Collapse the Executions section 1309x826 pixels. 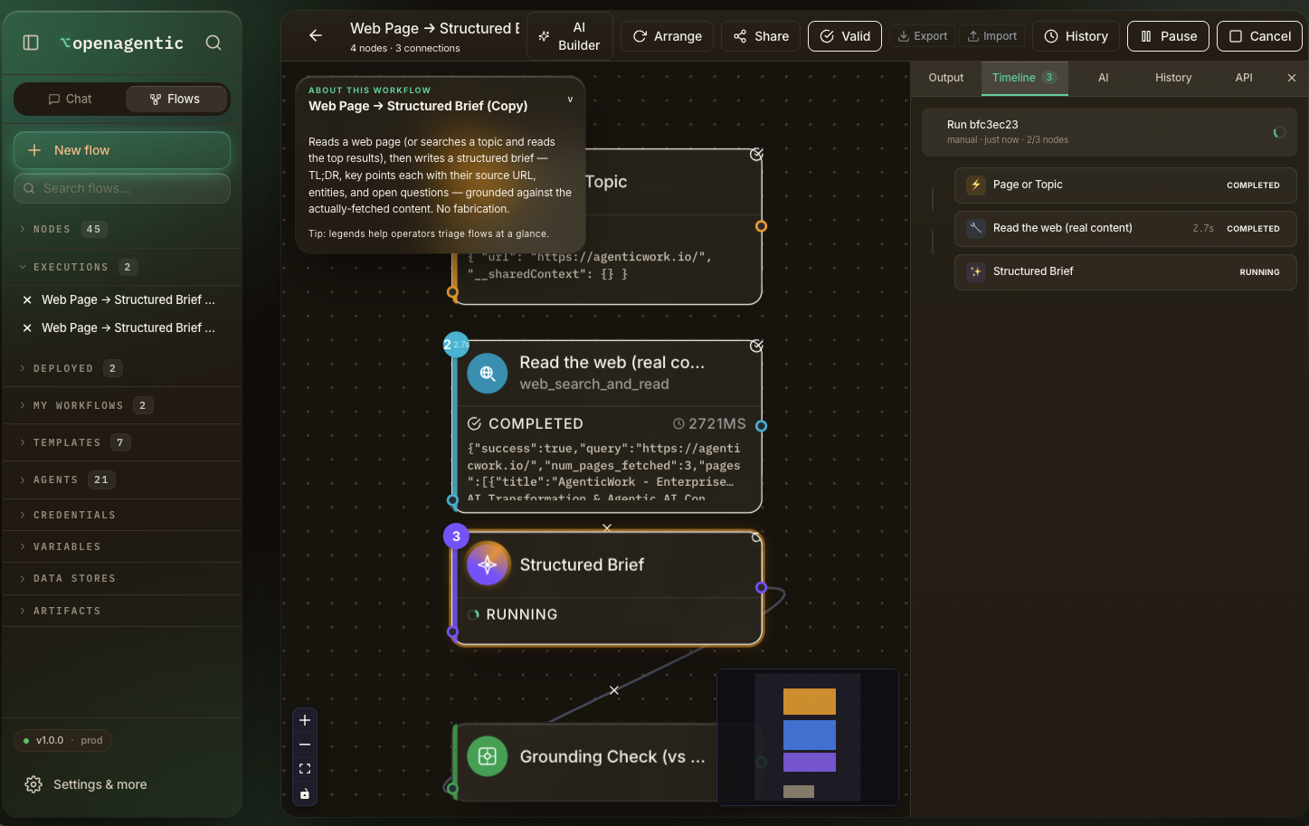click(122, 267)
